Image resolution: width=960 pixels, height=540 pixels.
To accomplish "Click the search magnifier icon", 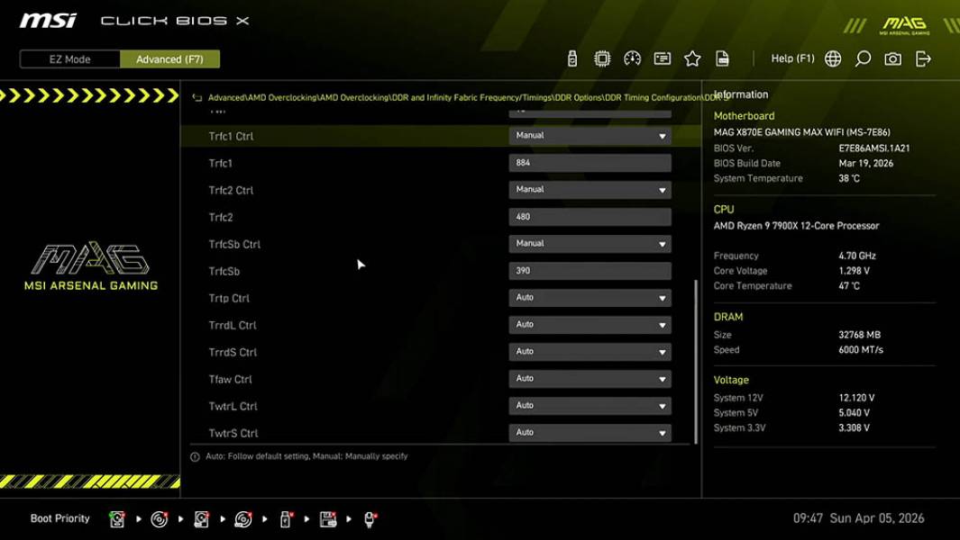I will point(863,58).
